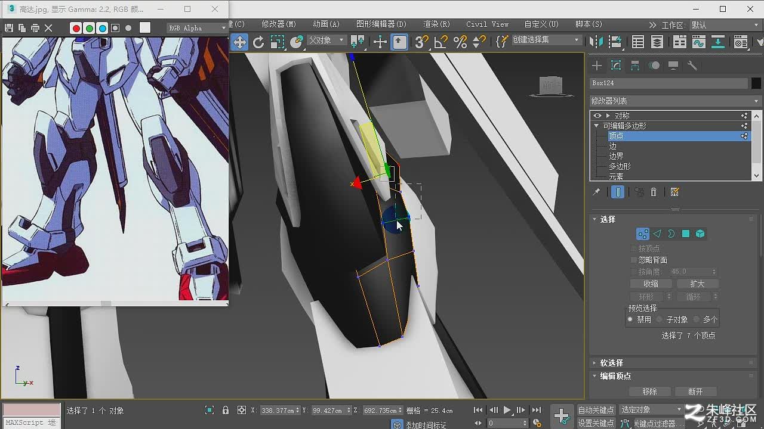The height and width of the screenshot is (429, 764).
Task: Open Civil View menu
Action: (488, 24)
